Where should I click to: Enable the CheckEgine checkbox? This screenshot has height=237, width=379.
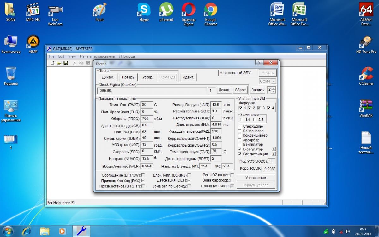[240, 126]
